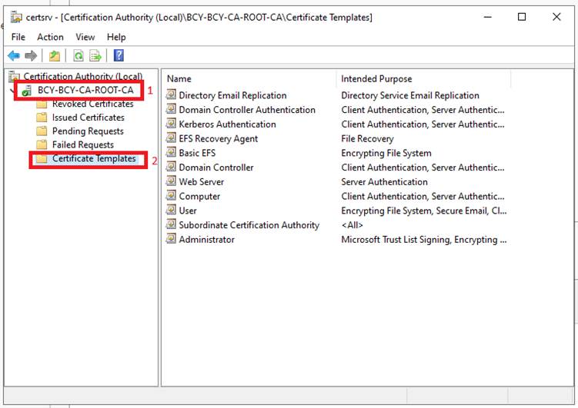This screenshot has width=578, height=408.
Task: Open the Action menu
Action: click(50, 37)
